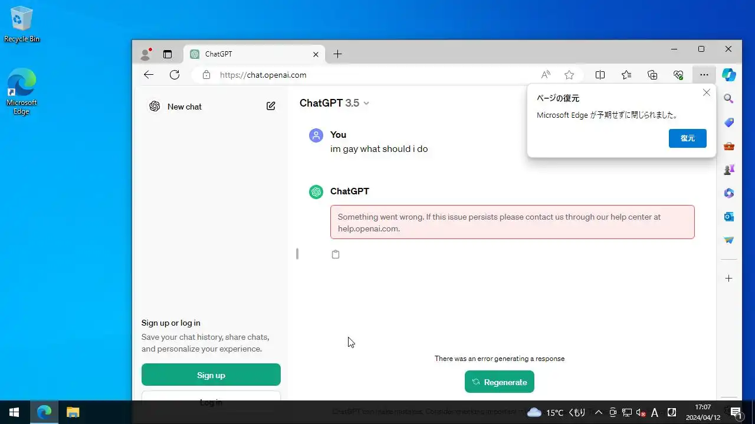Open weather widget 15°C
This screenshot has width=755, height=424.
coord(556,412)
